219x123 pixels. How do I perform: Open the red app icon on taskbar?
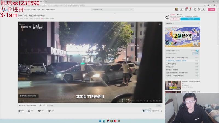pyautogui.click(x=115, y=121)
